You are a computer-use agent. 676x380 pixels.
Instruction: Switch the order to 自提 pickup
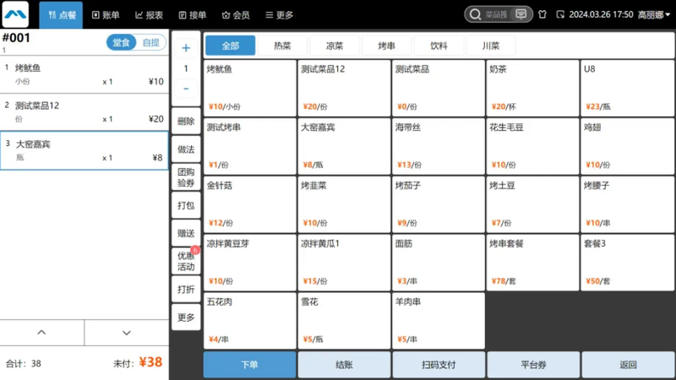pos(151,42)
